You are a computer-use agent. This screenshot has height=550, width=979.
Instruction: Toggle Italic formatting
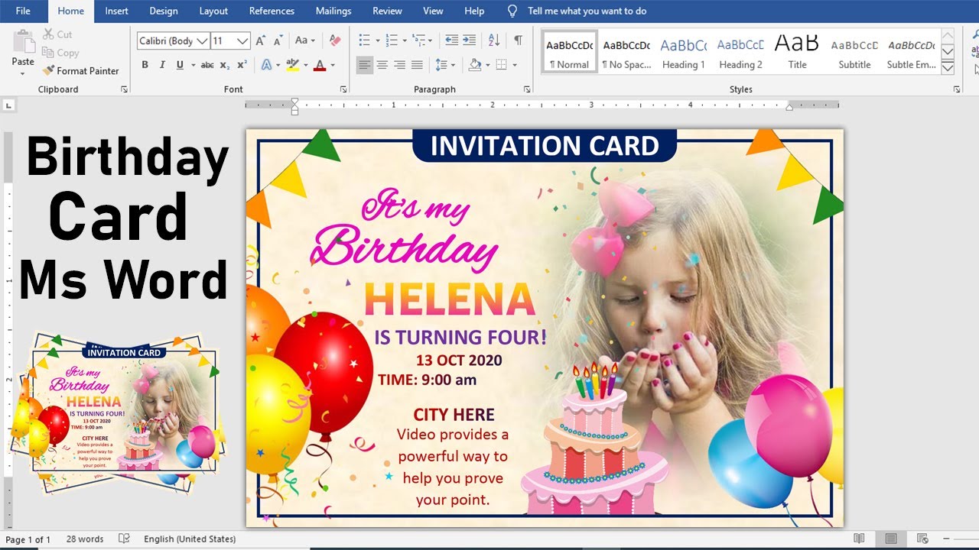coord(162,65)
